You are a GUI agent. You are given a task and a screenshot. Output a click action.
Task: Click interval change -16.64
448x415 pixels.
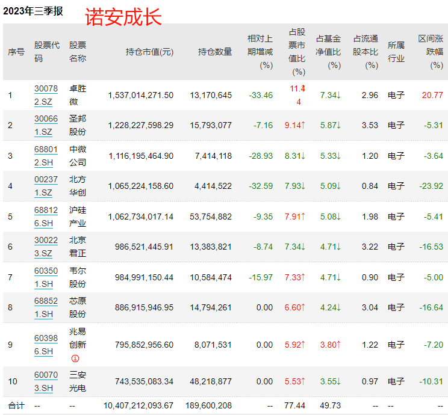point(431,308)
